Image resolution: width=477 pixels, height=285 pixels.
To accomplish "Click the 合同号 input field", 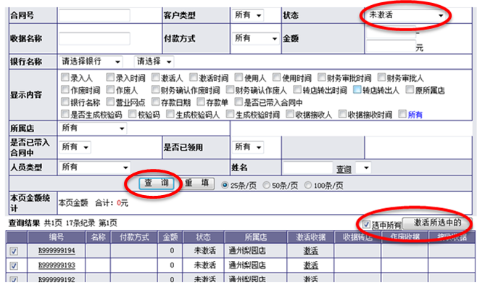I will click(x=94, y=15).
